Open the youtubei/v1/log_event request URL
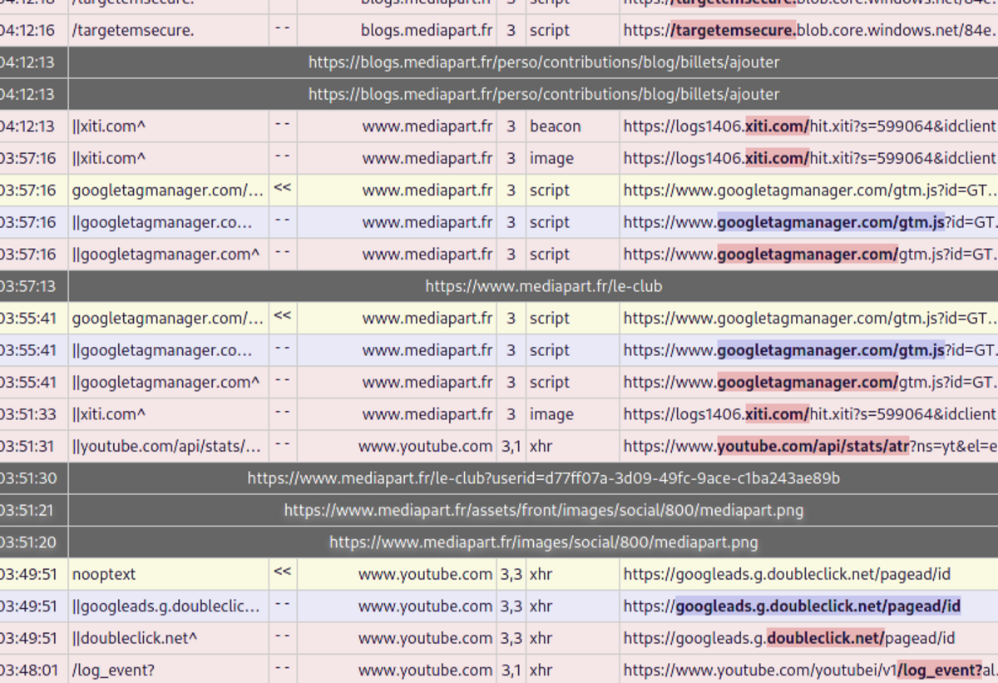Viewport: 998px width, 683px height. (x=809, y=670)
